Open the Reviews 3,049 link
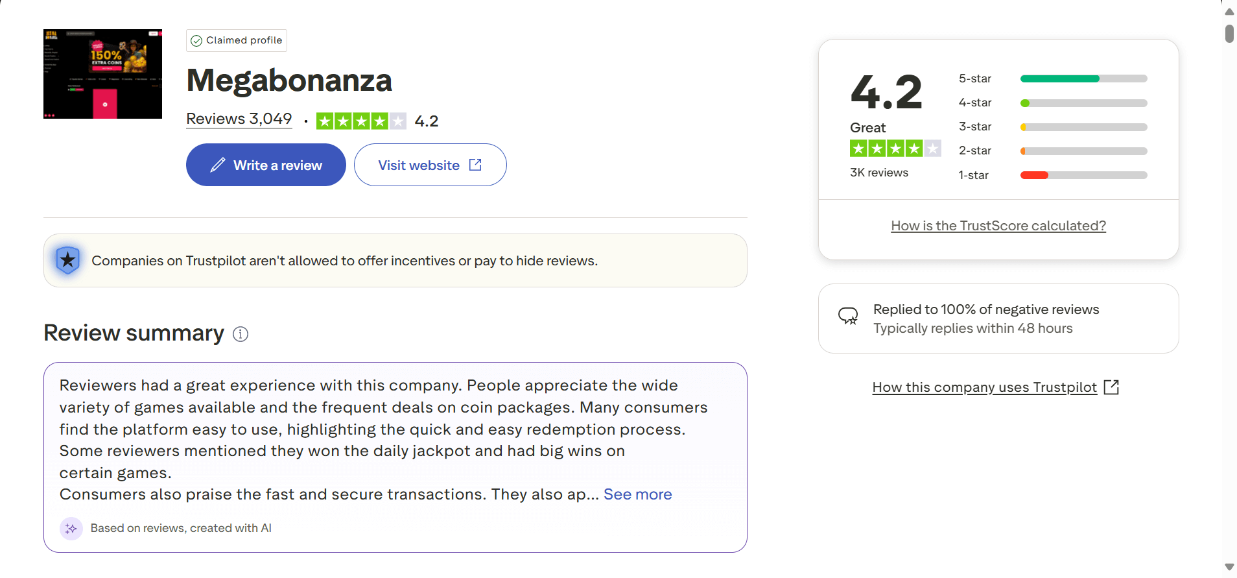This screenshot has width=1237, height=578. click(239, 119)
